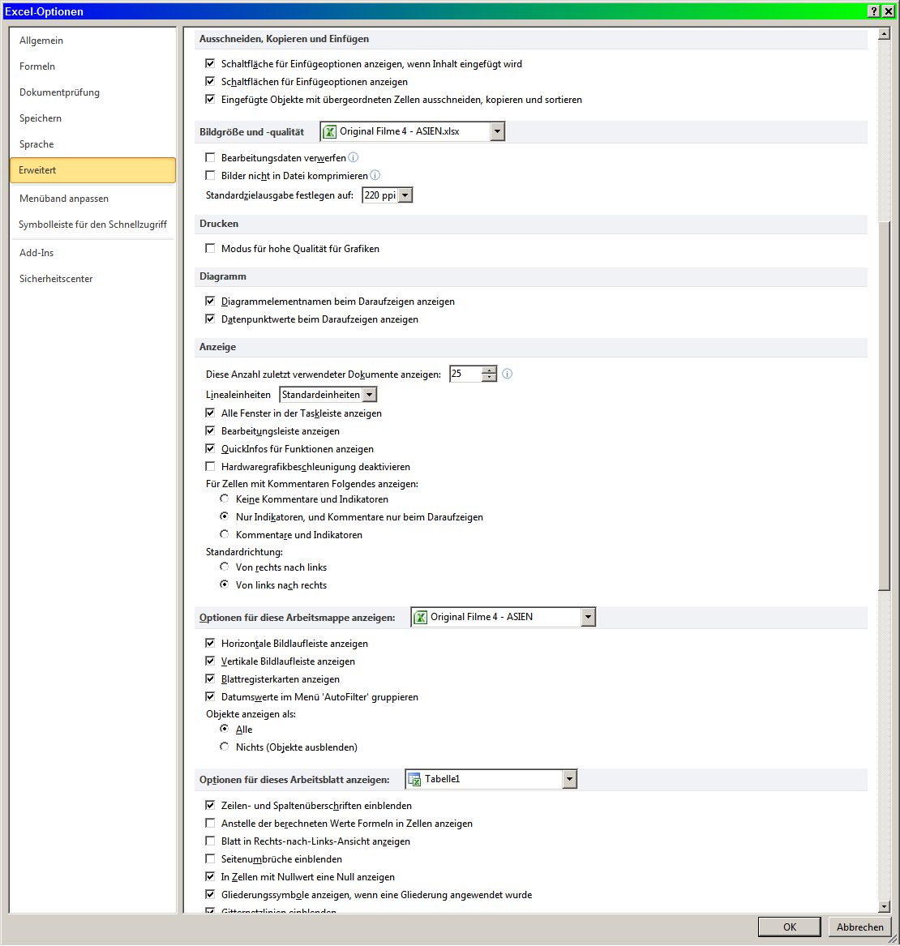The width and height of the screenshot is (900, 946).
Task: Click scrollbar down arrow in options pane
Action: [x=885, y=906]
